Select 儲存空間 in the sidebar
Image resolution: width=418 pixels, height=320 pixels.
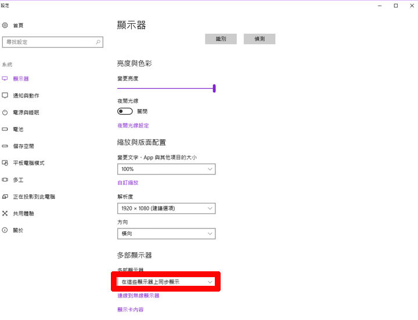click(23, 146)
